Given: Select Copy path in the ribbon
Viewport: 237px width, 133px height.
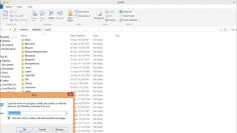Looking at the screenshot, I should point(17,16).
